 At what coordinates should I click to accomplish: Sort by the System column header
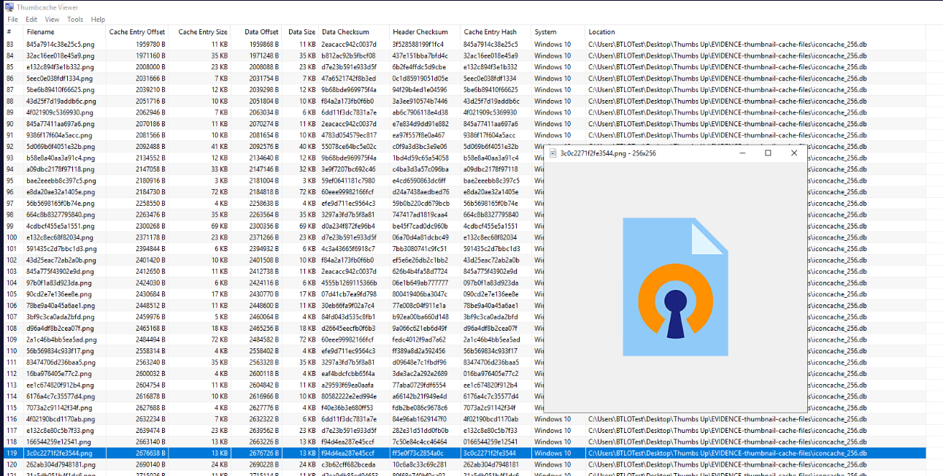point(558,32)
